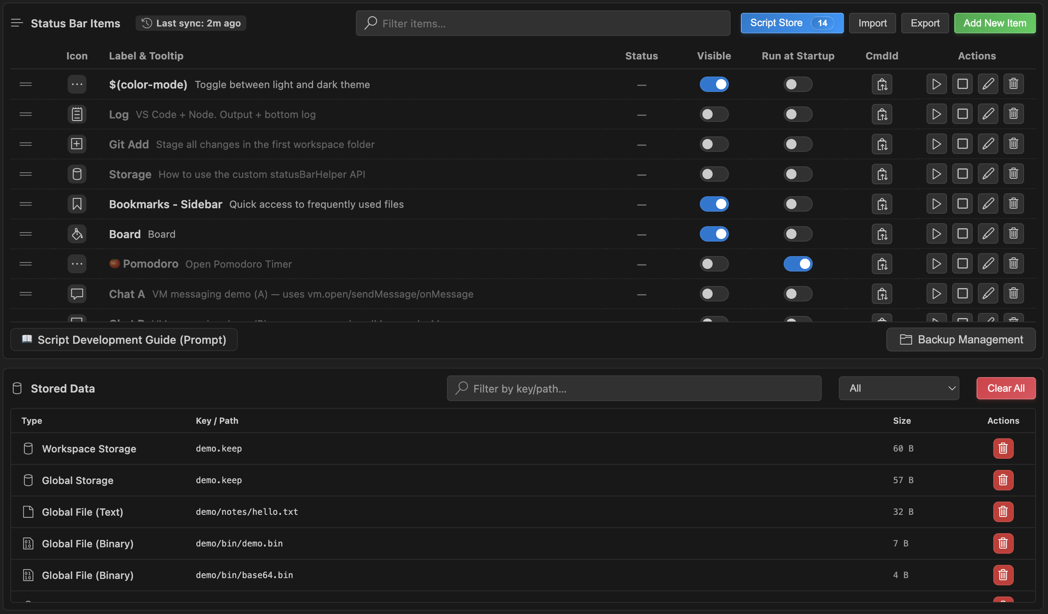Viewport: 1048px width, 614px height.
Task: Enable Visible toggle for Git Add
Action: pyautogui.click(x=714, y=144)
